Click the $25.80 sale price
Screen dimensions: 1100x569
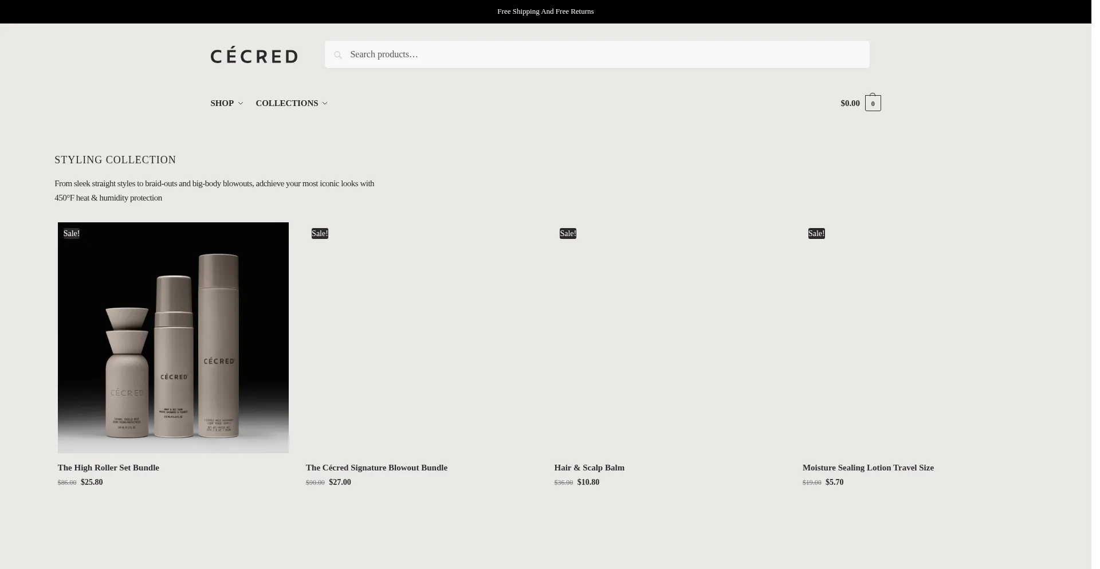click(x=92, y=482)
